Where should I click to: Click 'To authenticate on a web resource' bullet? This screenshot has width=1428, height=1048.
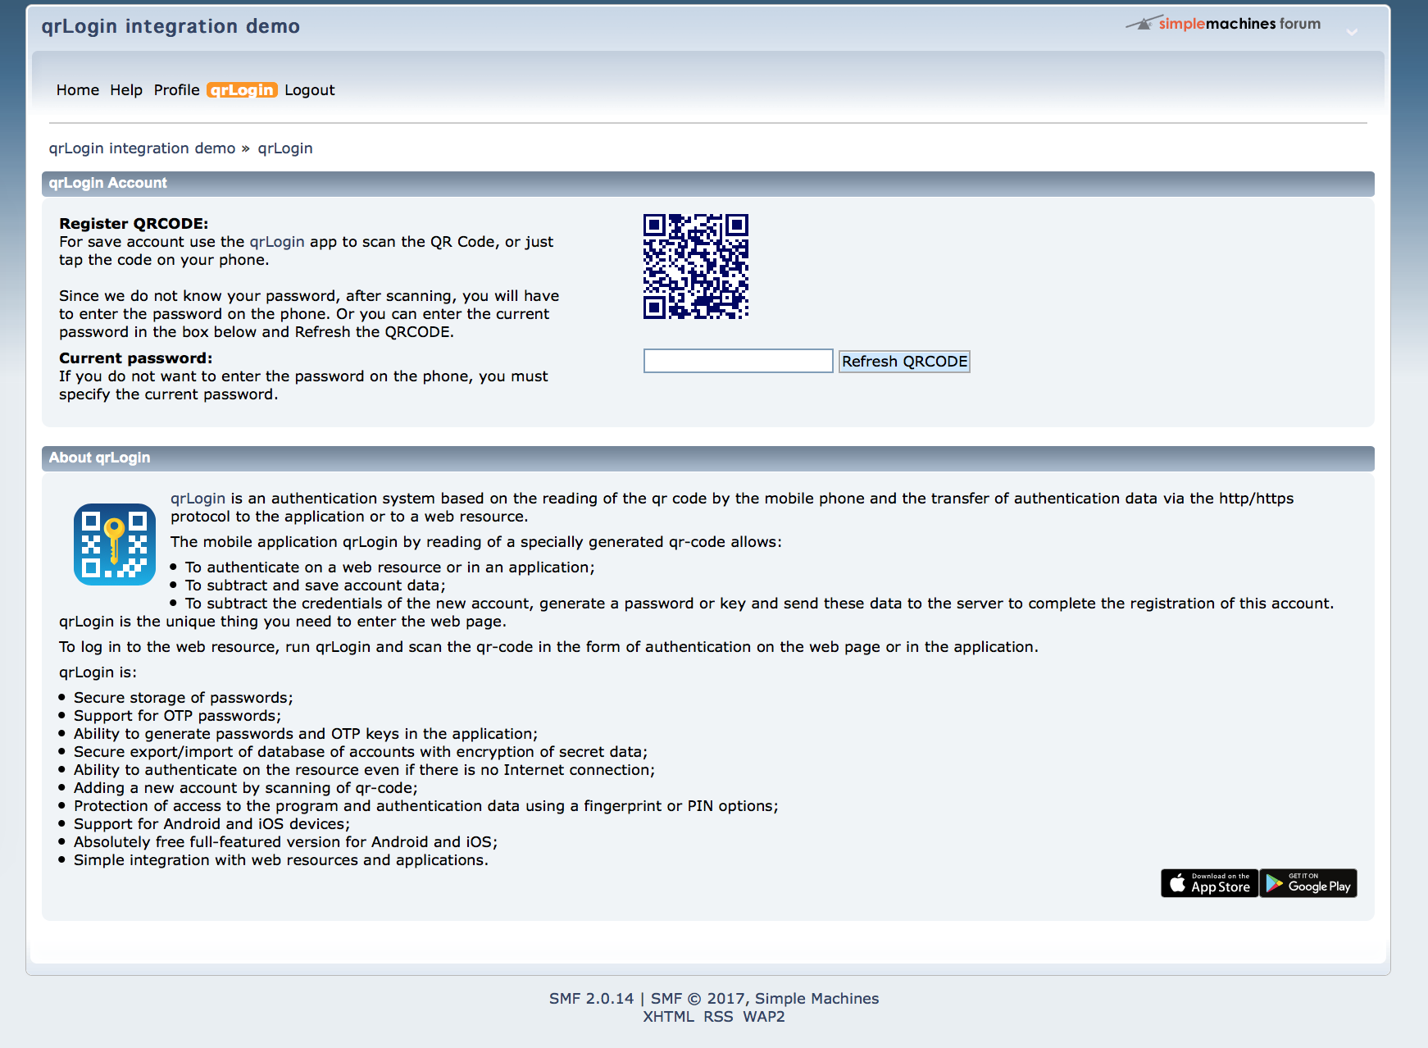point(390,567)
